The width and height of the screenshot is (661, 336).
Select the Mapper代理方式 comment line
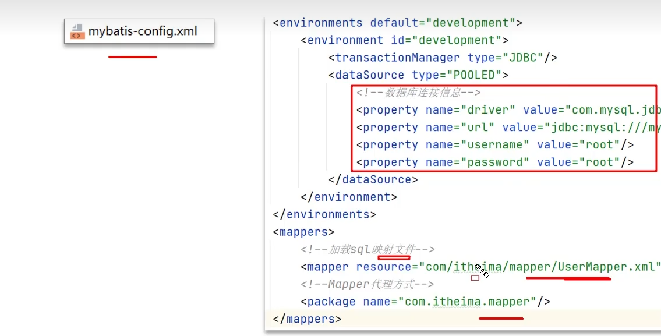[x=367, y=284]
